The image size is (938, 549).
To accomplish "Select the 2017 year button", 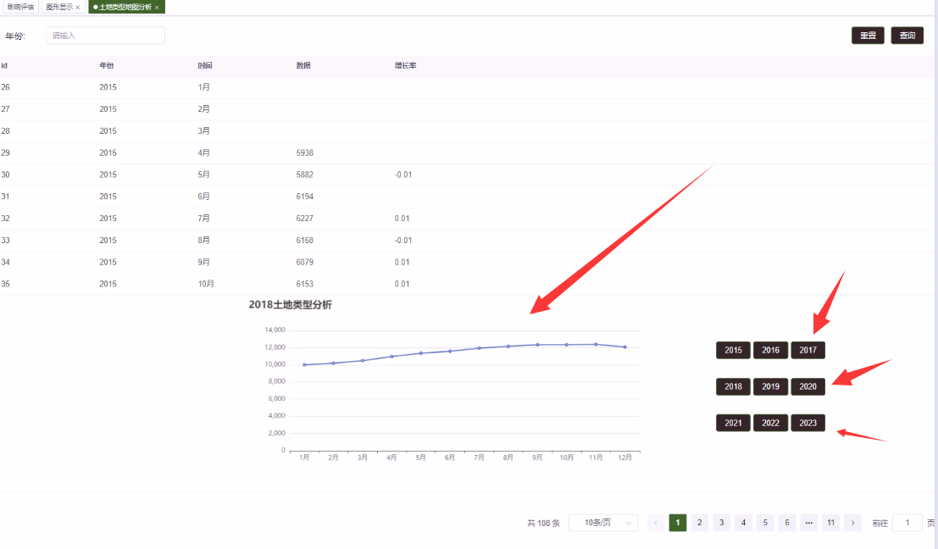I will point(808,350).
